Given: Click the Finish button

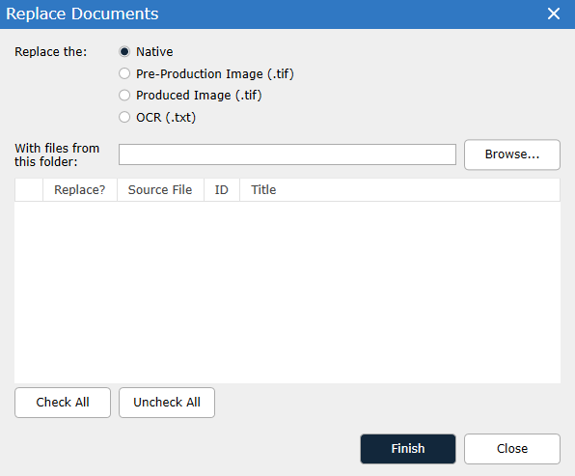Looking at the screenshot, I should pyautogui.click(x=408, y=449).
